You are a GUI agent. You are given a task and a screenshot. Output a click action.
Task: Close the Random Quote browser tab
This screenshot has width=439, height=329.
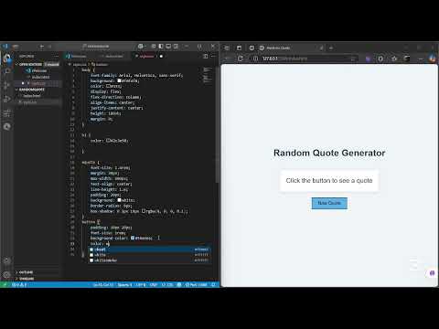coord(321,48)
